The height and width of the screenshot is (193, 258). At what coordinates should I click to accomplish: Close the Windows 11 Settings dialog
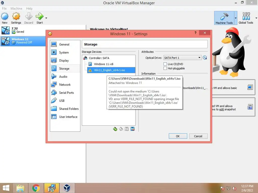pos(205,33)
